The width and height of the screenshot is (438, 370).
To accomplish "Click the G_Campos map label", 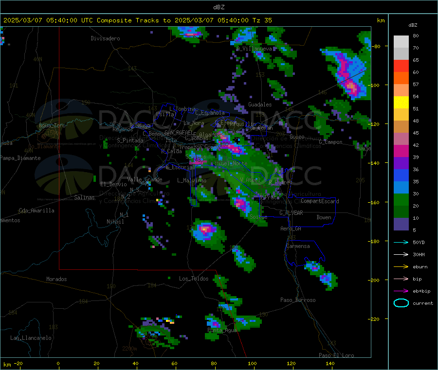I will point(331,142).
